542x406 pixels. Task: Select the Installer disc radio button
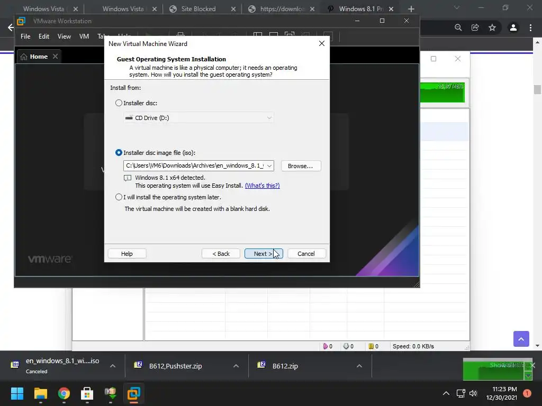(x=119, y=103)
